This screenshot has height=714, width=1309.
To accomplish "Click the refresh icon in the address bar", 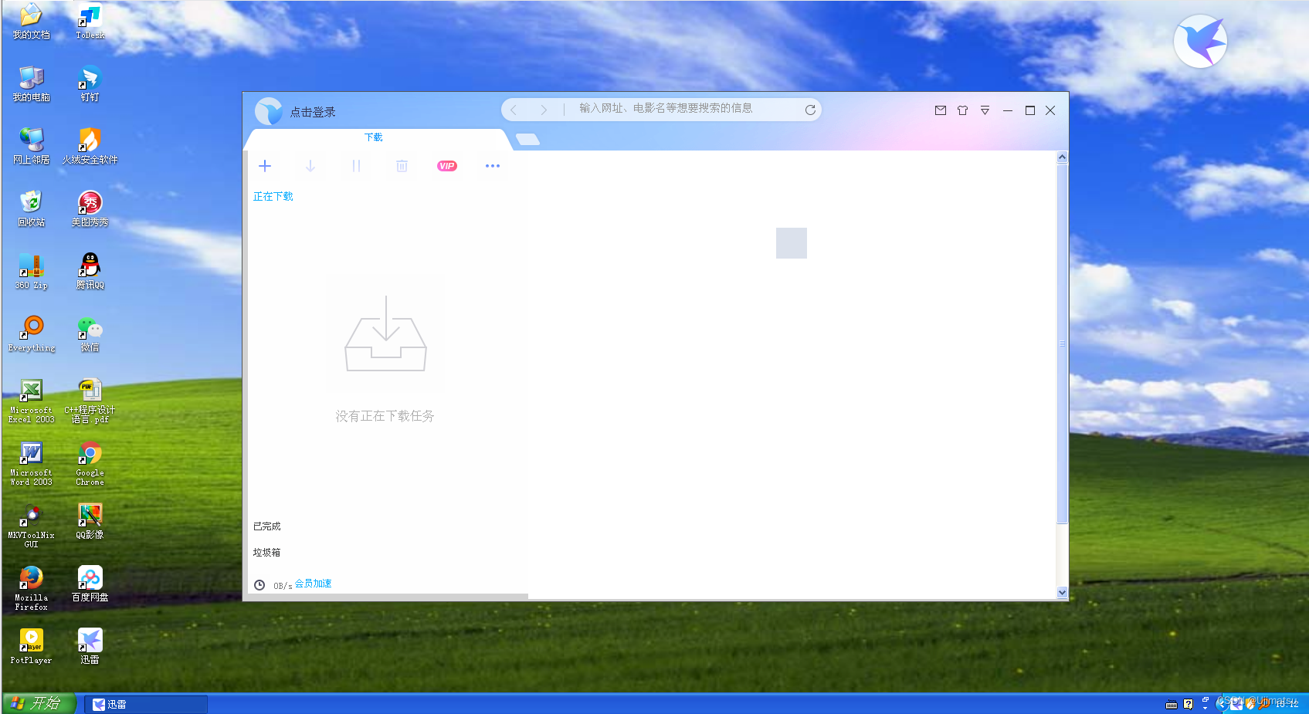I will (x=810, y=110).
